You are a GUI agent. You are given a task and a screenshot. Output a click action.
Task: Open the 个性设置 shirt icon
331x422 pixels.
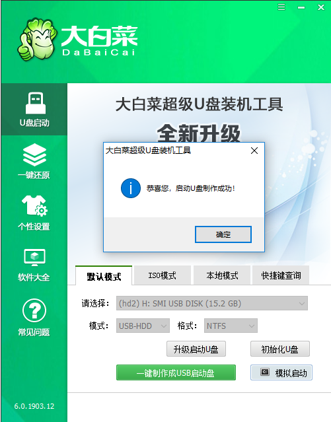tap(34, 206)
